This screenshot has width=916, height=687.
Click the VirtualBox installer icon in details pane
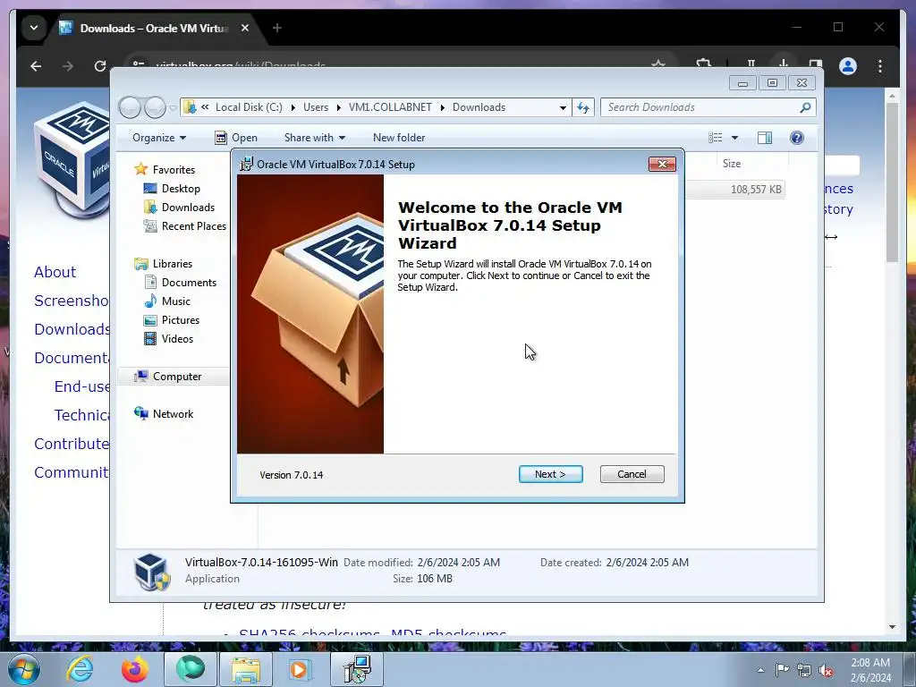coord(151,572)
